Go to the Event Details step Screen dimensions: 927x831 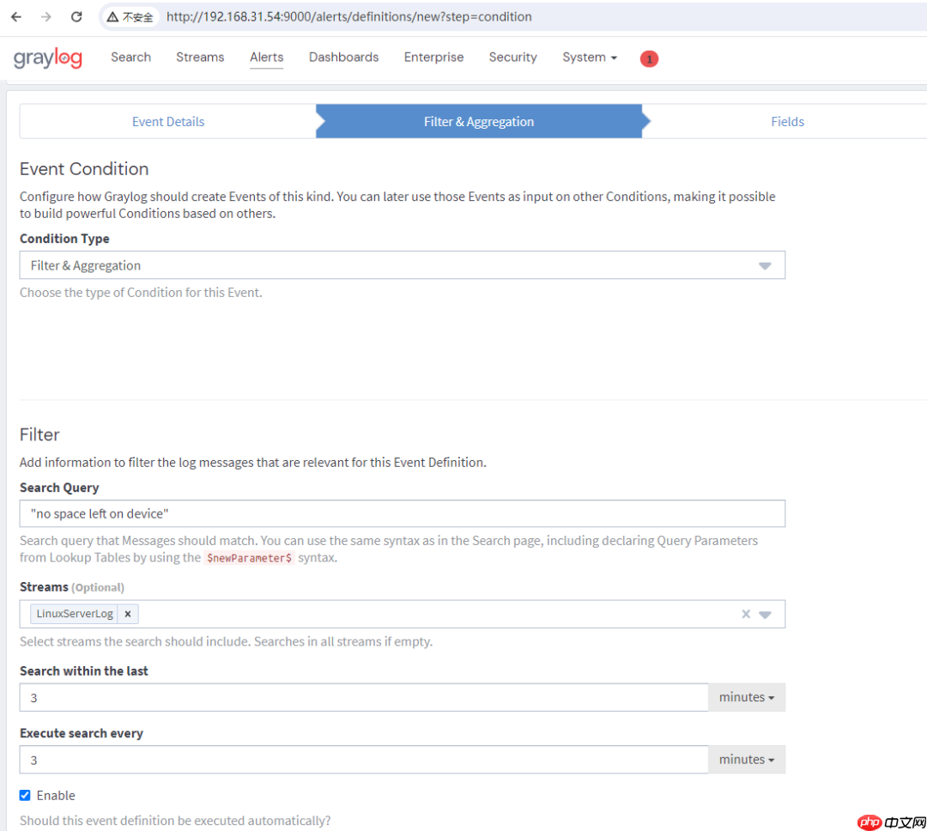coord(168,122)
